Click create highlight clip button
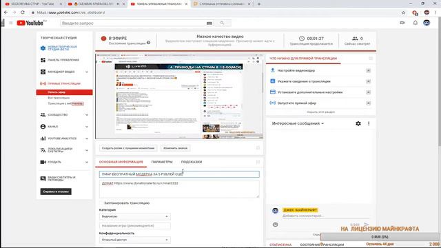441x248 pixels. click(128, 148)
